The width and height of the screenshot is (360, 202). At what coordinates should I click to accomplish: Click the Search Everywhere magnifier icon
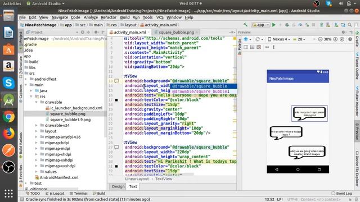tap(350, 25)
